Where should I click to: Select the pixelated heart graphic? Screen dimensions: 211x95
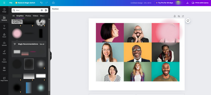[x=41, y=22]
